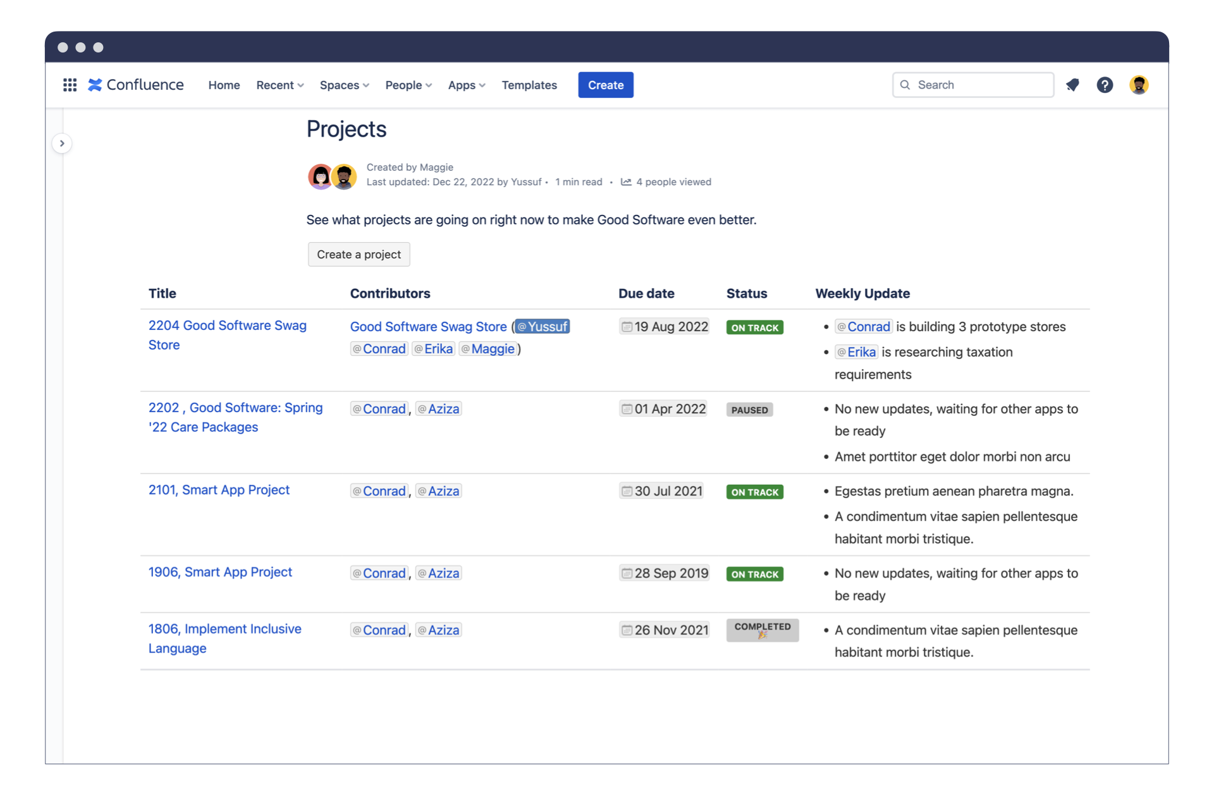Click @Conrad in the 1806 row
The height and width of the screenshot is (794, 1214).
379,630
